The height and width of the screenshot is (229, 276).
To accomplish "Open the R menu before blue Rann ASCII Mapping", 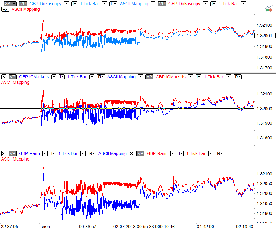I will pyautogui.click(x=92, y=153).
